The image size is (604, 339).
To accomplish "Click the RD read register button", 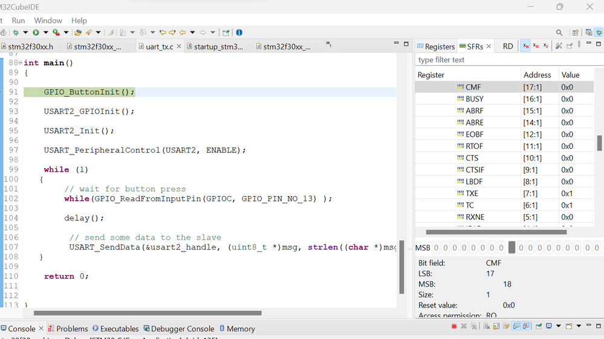I will [508, 46].
